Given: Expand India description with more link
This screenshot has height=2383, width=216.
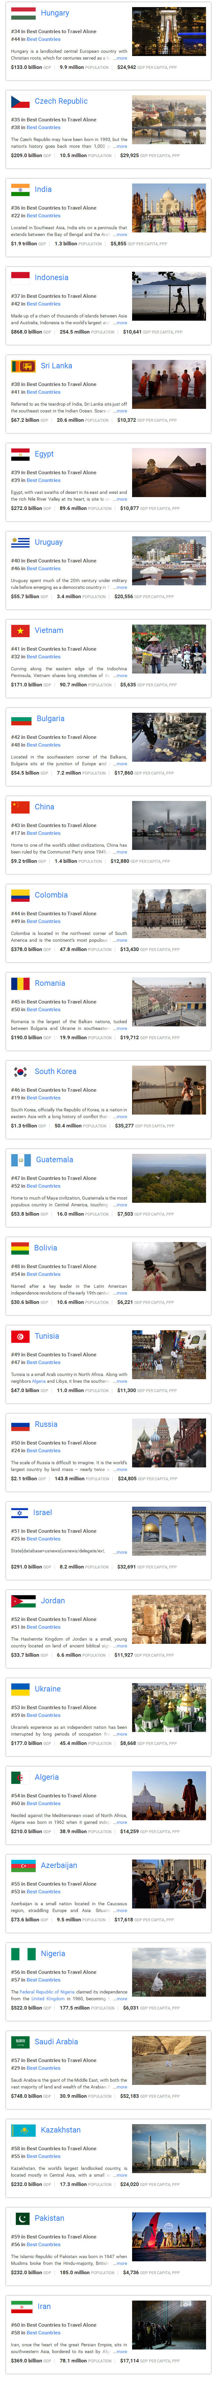Looking at the screenshot, I should click(x=121, y=235).
